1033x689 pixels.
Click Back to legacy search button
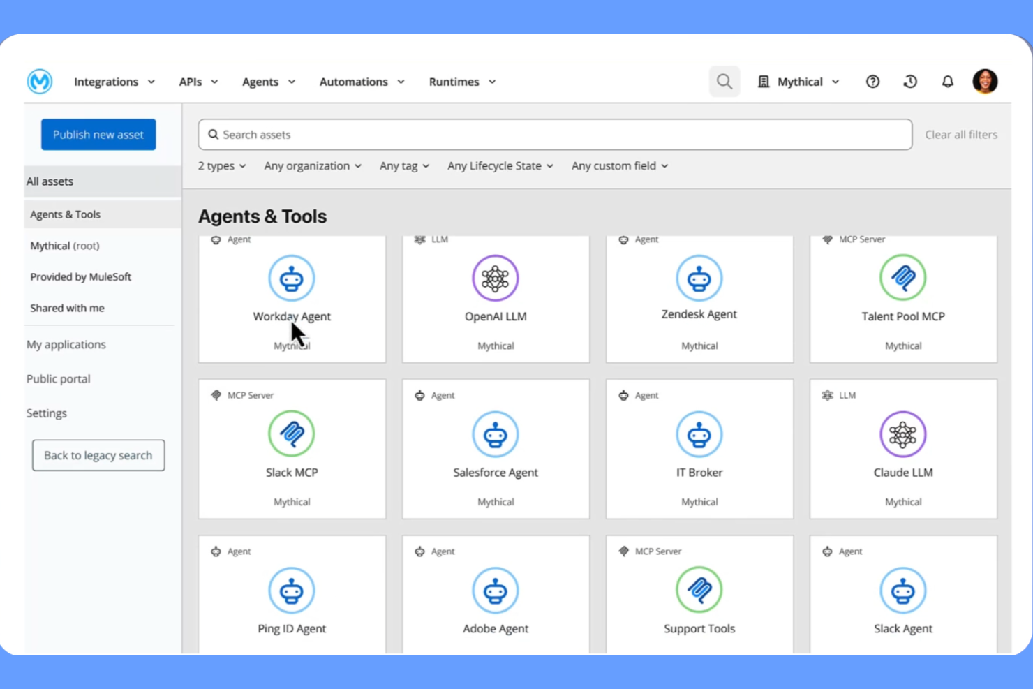[x=98, y=455]
